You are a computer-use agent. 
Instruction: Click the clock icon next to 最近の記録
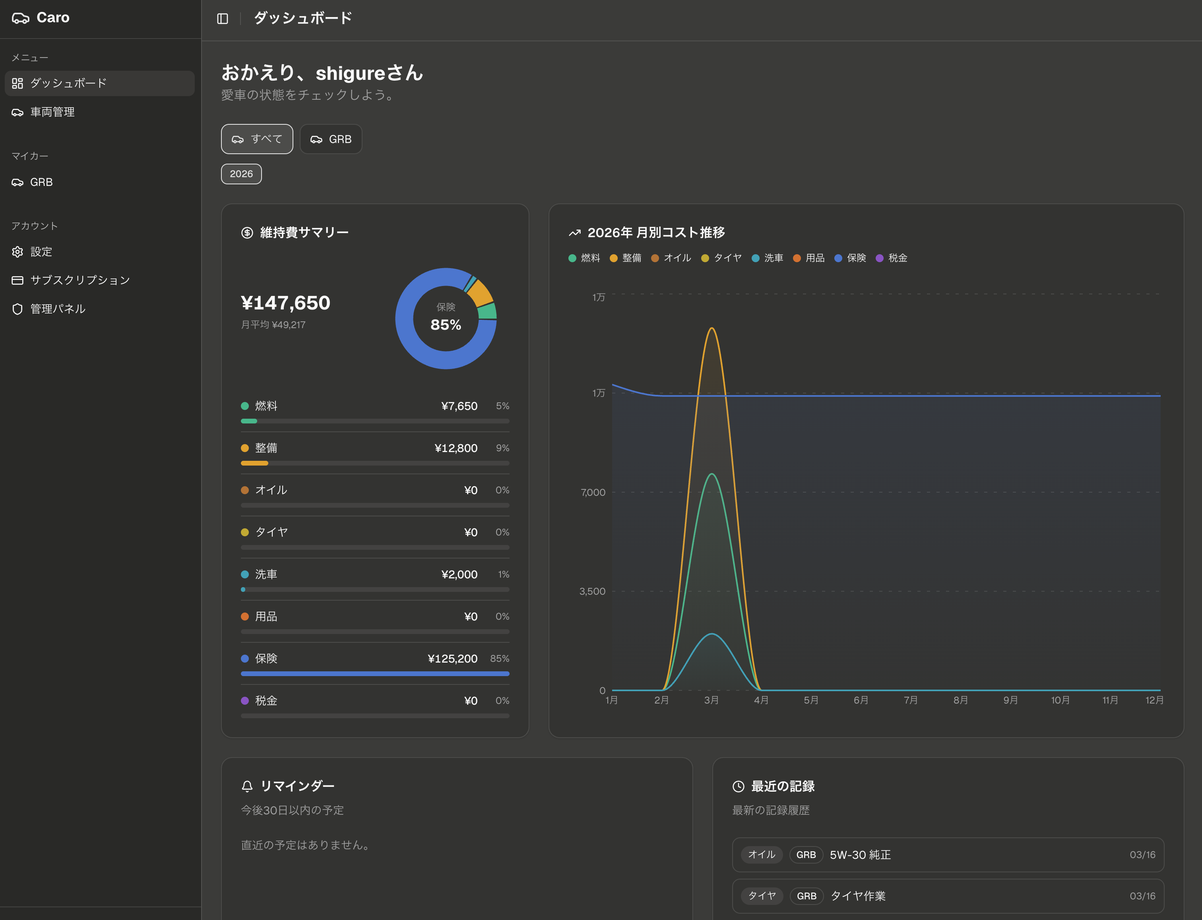739,787
